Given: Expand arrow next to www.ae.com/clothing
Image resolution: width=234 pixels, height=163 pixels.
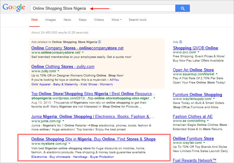Looking at the screenshot, I should click(x=208, y=121).
